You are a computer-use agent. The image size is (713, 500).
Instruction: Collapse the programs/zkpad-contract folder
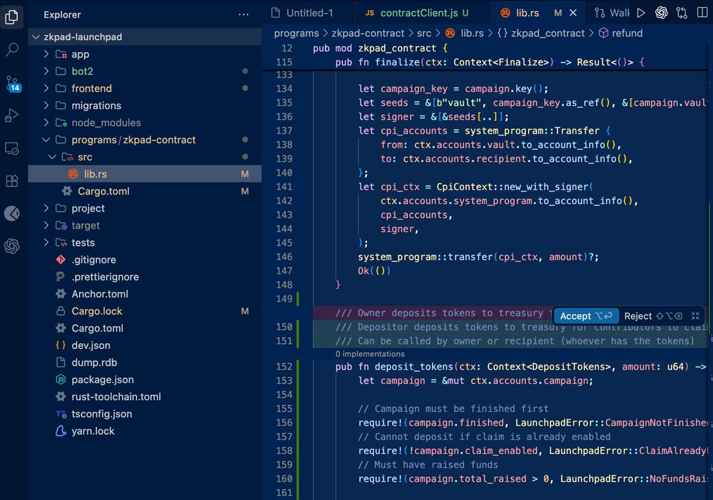[145, 140]
